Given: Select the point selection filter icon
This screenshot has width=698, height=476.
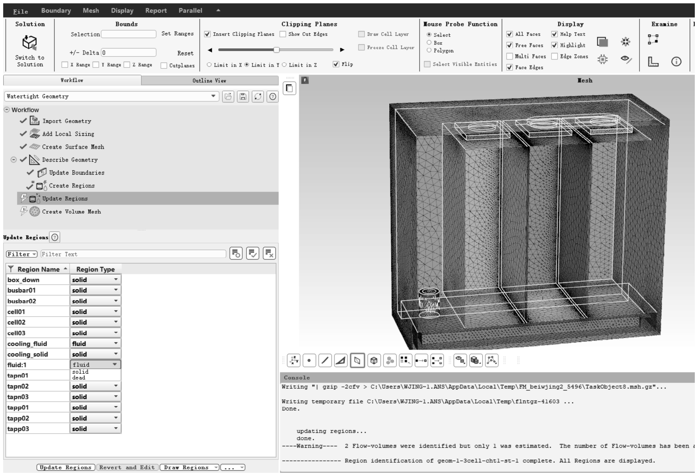Looking at the screenshot, I should coord(309,361).
